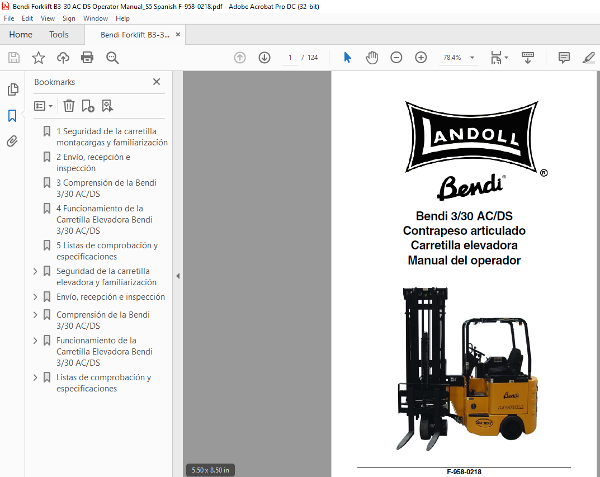This screenshot has height=477, width=600.
Task: Open the Help menu
Action: point(123,18)
